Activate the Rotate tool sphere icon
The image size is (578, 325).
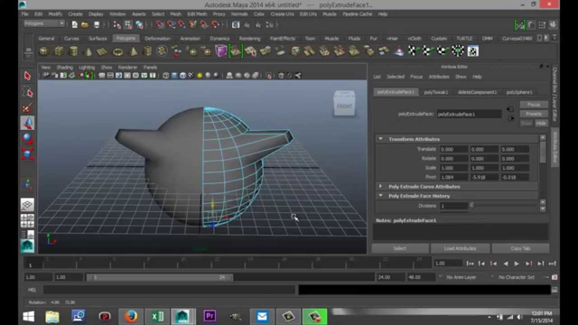click(x=28, y=138)
